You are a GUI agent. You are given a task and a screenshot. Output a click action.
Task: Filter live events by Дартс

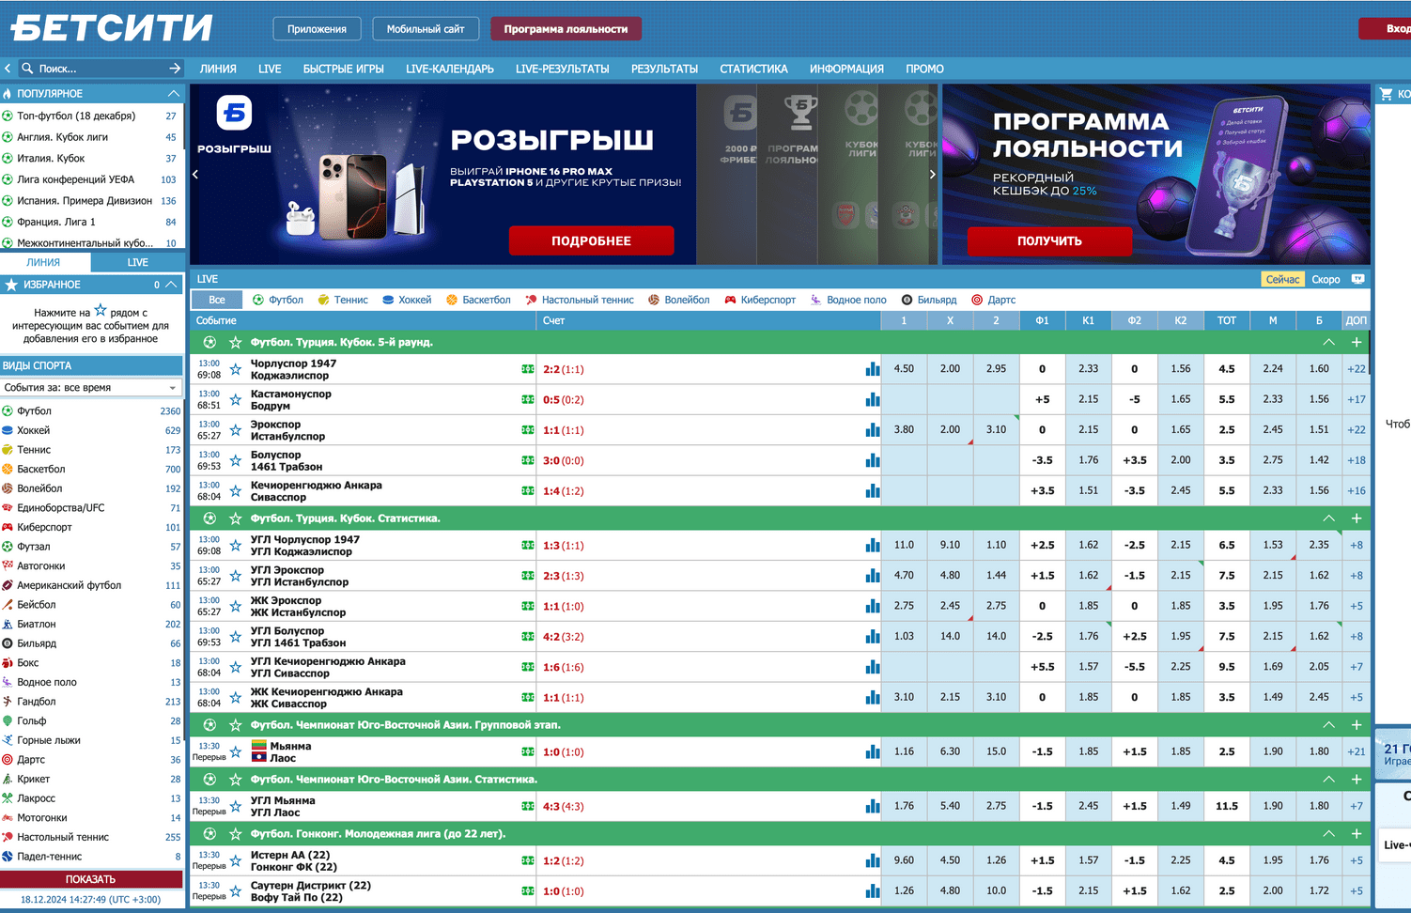click(x=994, y=300)
